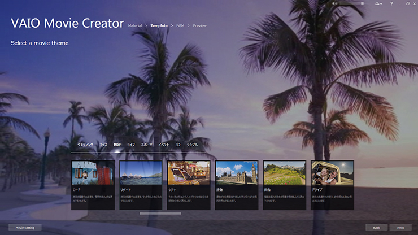Image resolution: width=418 pixels, height=235 pixels.
Task: Switch to the スポーツ category tab
Action: 147,145
